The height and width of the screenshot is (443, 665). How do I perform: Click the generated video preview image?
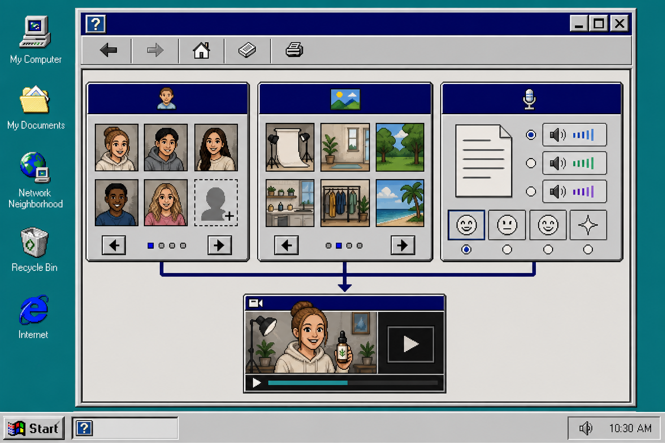tap(311, 342)
